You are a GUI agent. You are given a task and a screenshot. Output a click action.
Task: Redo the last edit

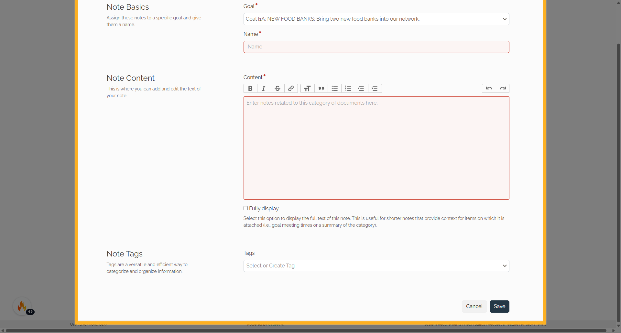[x=503, y=88]
